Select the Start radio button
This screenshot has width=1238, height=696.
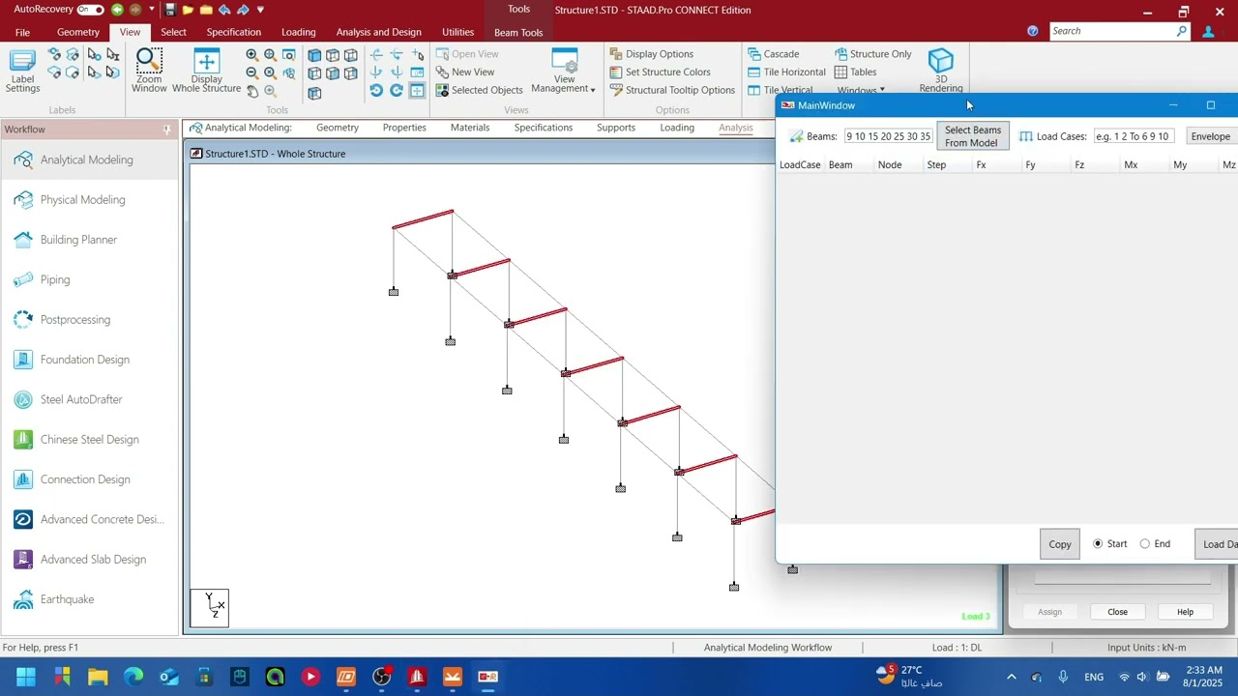pyautogui.click(x=1098, y=544)
